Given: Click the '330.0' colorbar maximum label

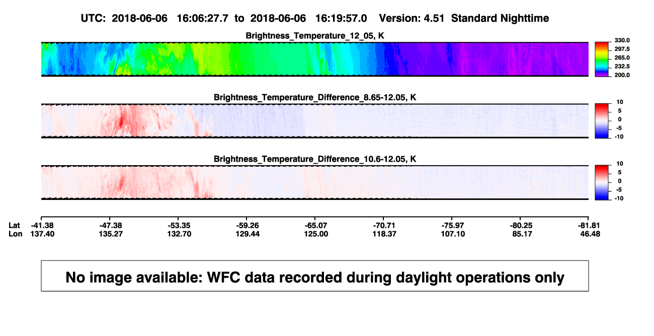Looking at the screenshot, I should [x=622, y=40].
